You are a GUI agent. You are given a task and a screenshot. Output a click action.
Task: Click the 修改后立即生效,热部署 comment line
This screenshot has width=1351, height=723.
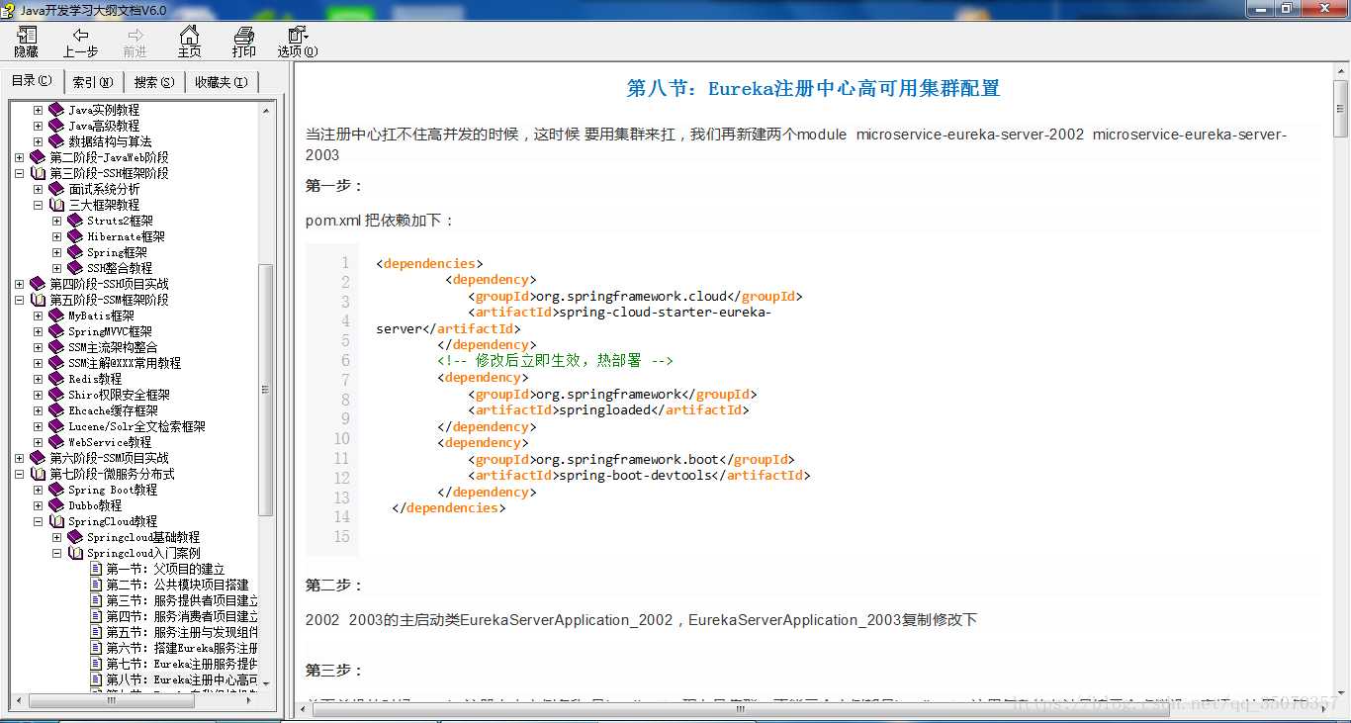click(555, 361)
